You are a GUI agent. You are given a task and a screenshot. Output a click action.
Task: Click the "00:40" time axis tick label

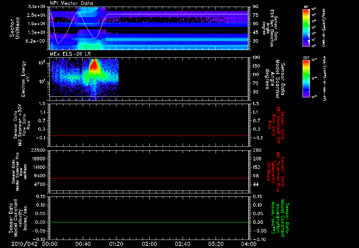(83, 244)
